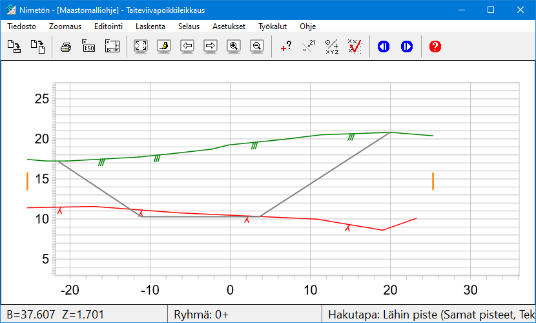Click the XYZ coordinate icon
Image resolution: width=536 pixels, height=323 pixels.
(332, 47)
